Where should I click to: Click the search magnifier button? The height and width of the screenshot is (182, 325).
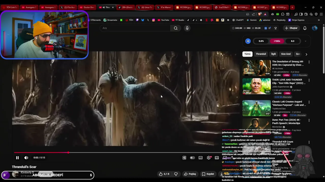coord(176,28)
